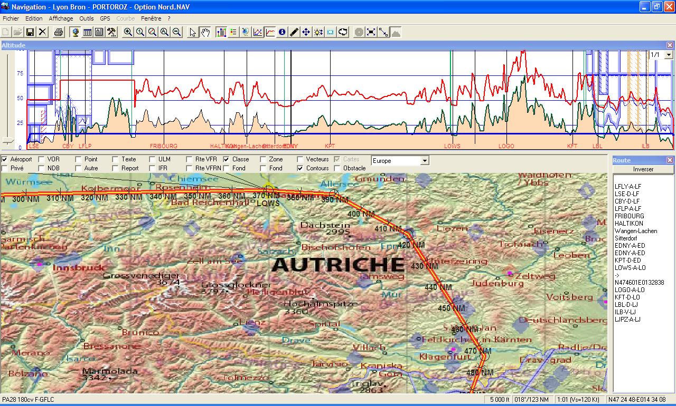This screenshot has height=406, width=676.
Task: Select KFT-D-LO in the route list
Action: [x=627, y=297]
